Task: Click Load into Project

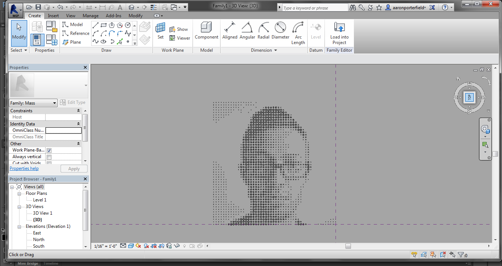Action: 339,33
